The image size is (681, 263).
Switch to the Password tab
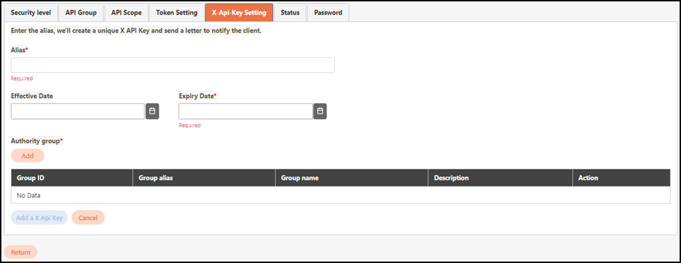328,13
